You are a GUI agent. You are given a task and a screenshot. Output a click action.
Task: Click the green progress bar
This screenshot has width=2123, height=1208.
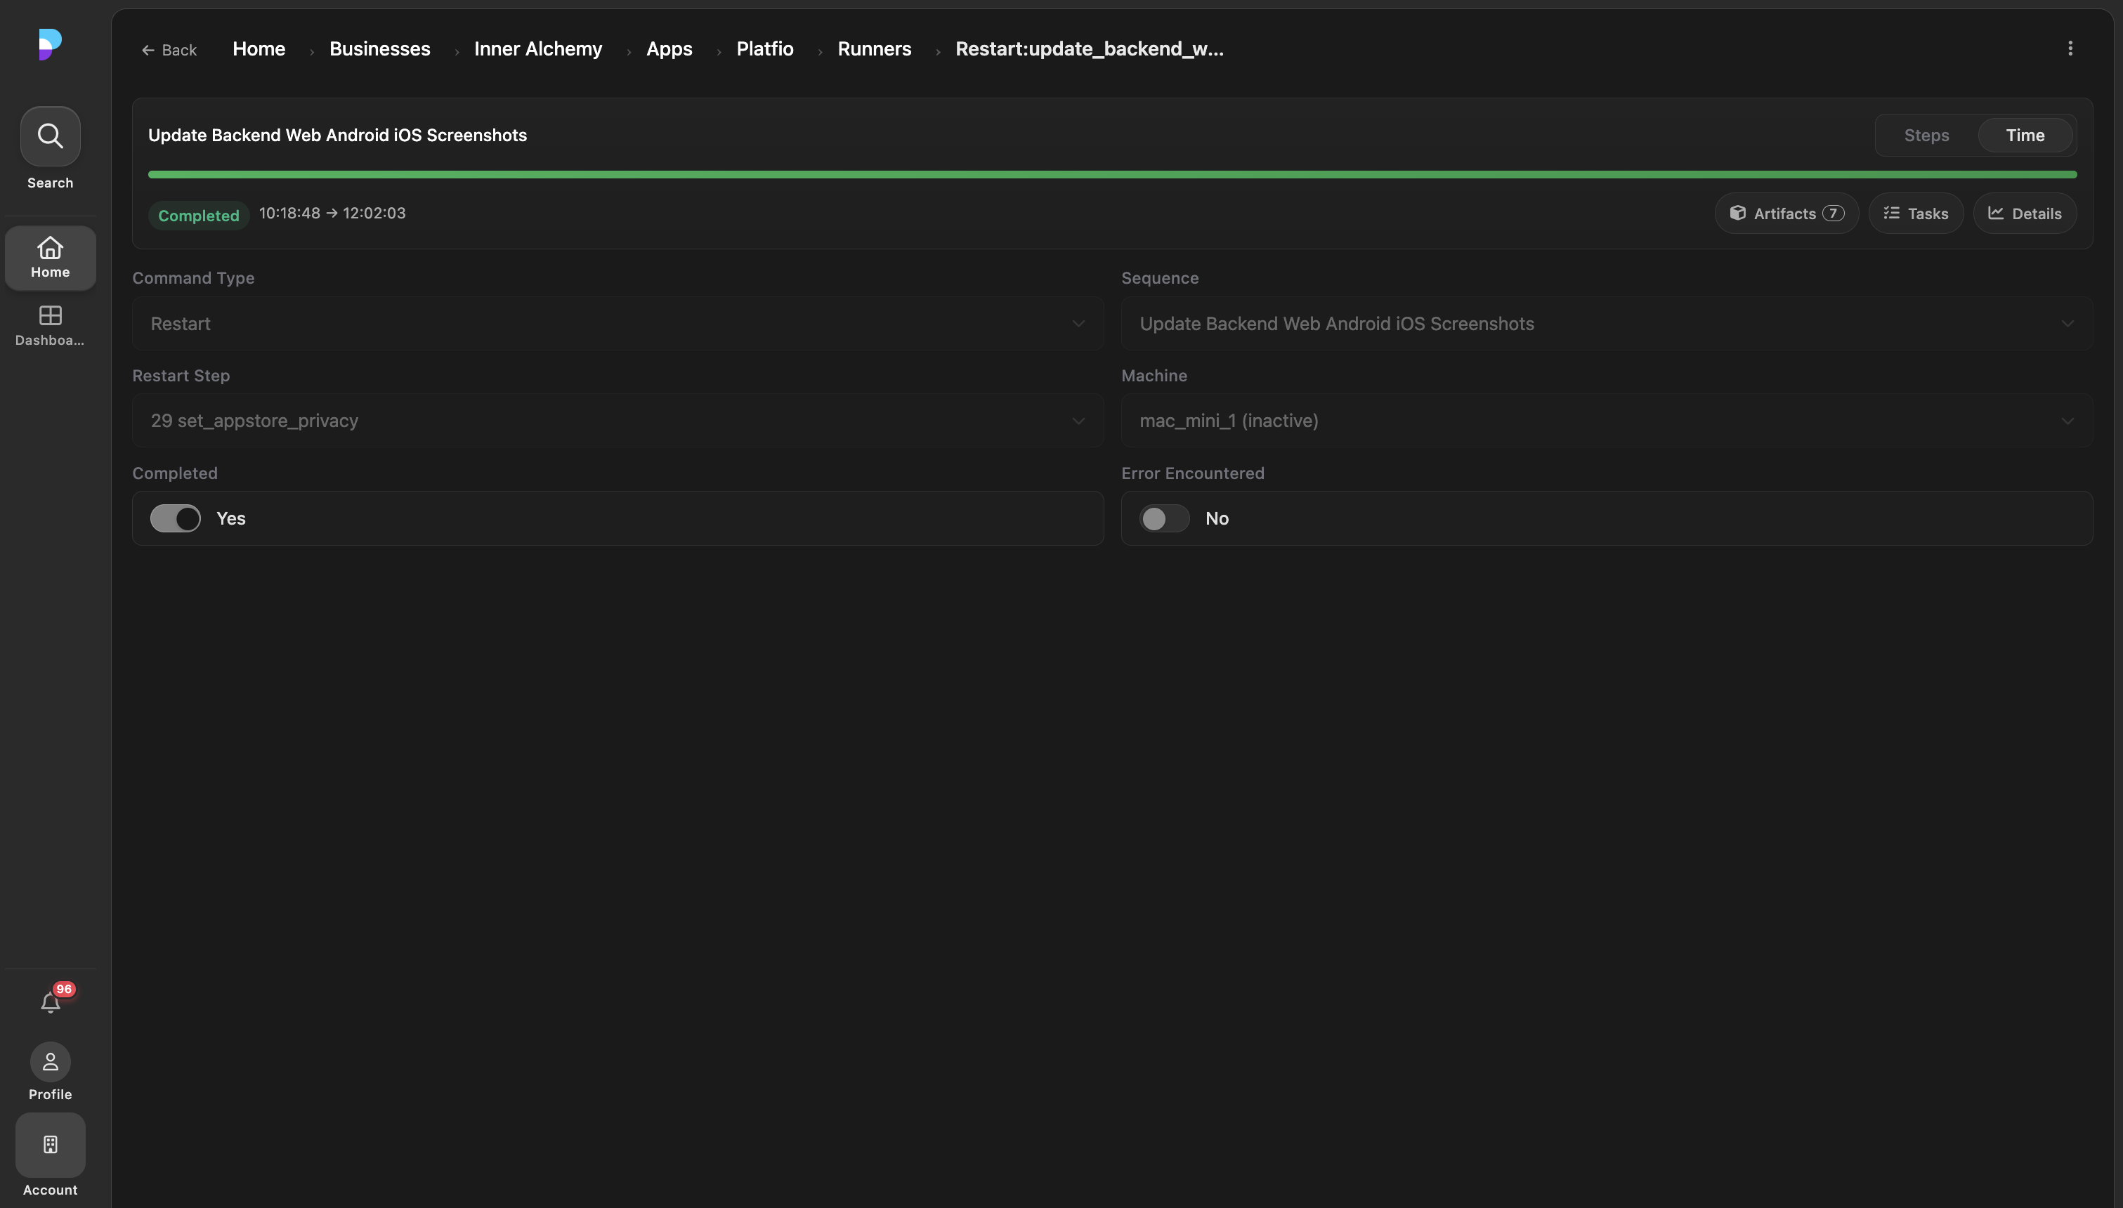coord(1111,174)
